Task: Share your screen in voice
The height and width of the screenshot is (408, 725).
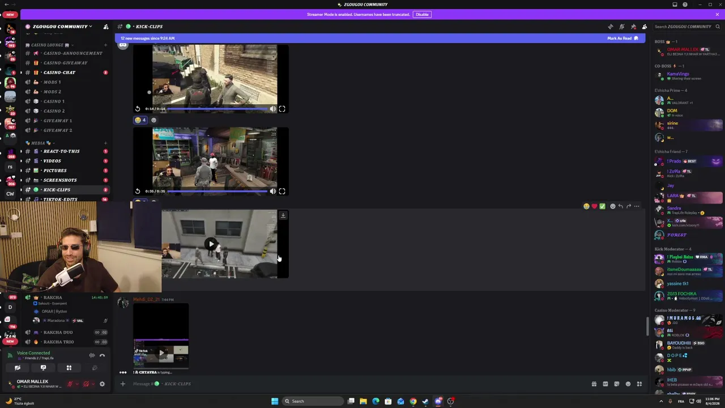Action: tap(43, 368)
